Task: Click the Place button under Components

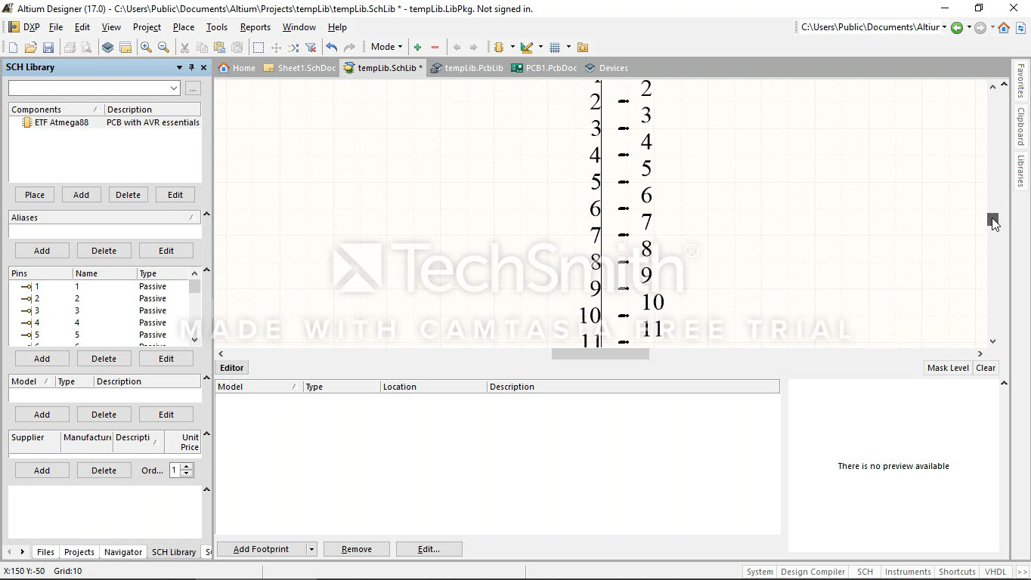Action: (35, 195)
